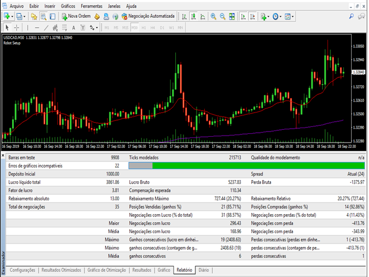The image size is (369, 277).
Task: Open the profiles icon
Action: pos(19,16)
